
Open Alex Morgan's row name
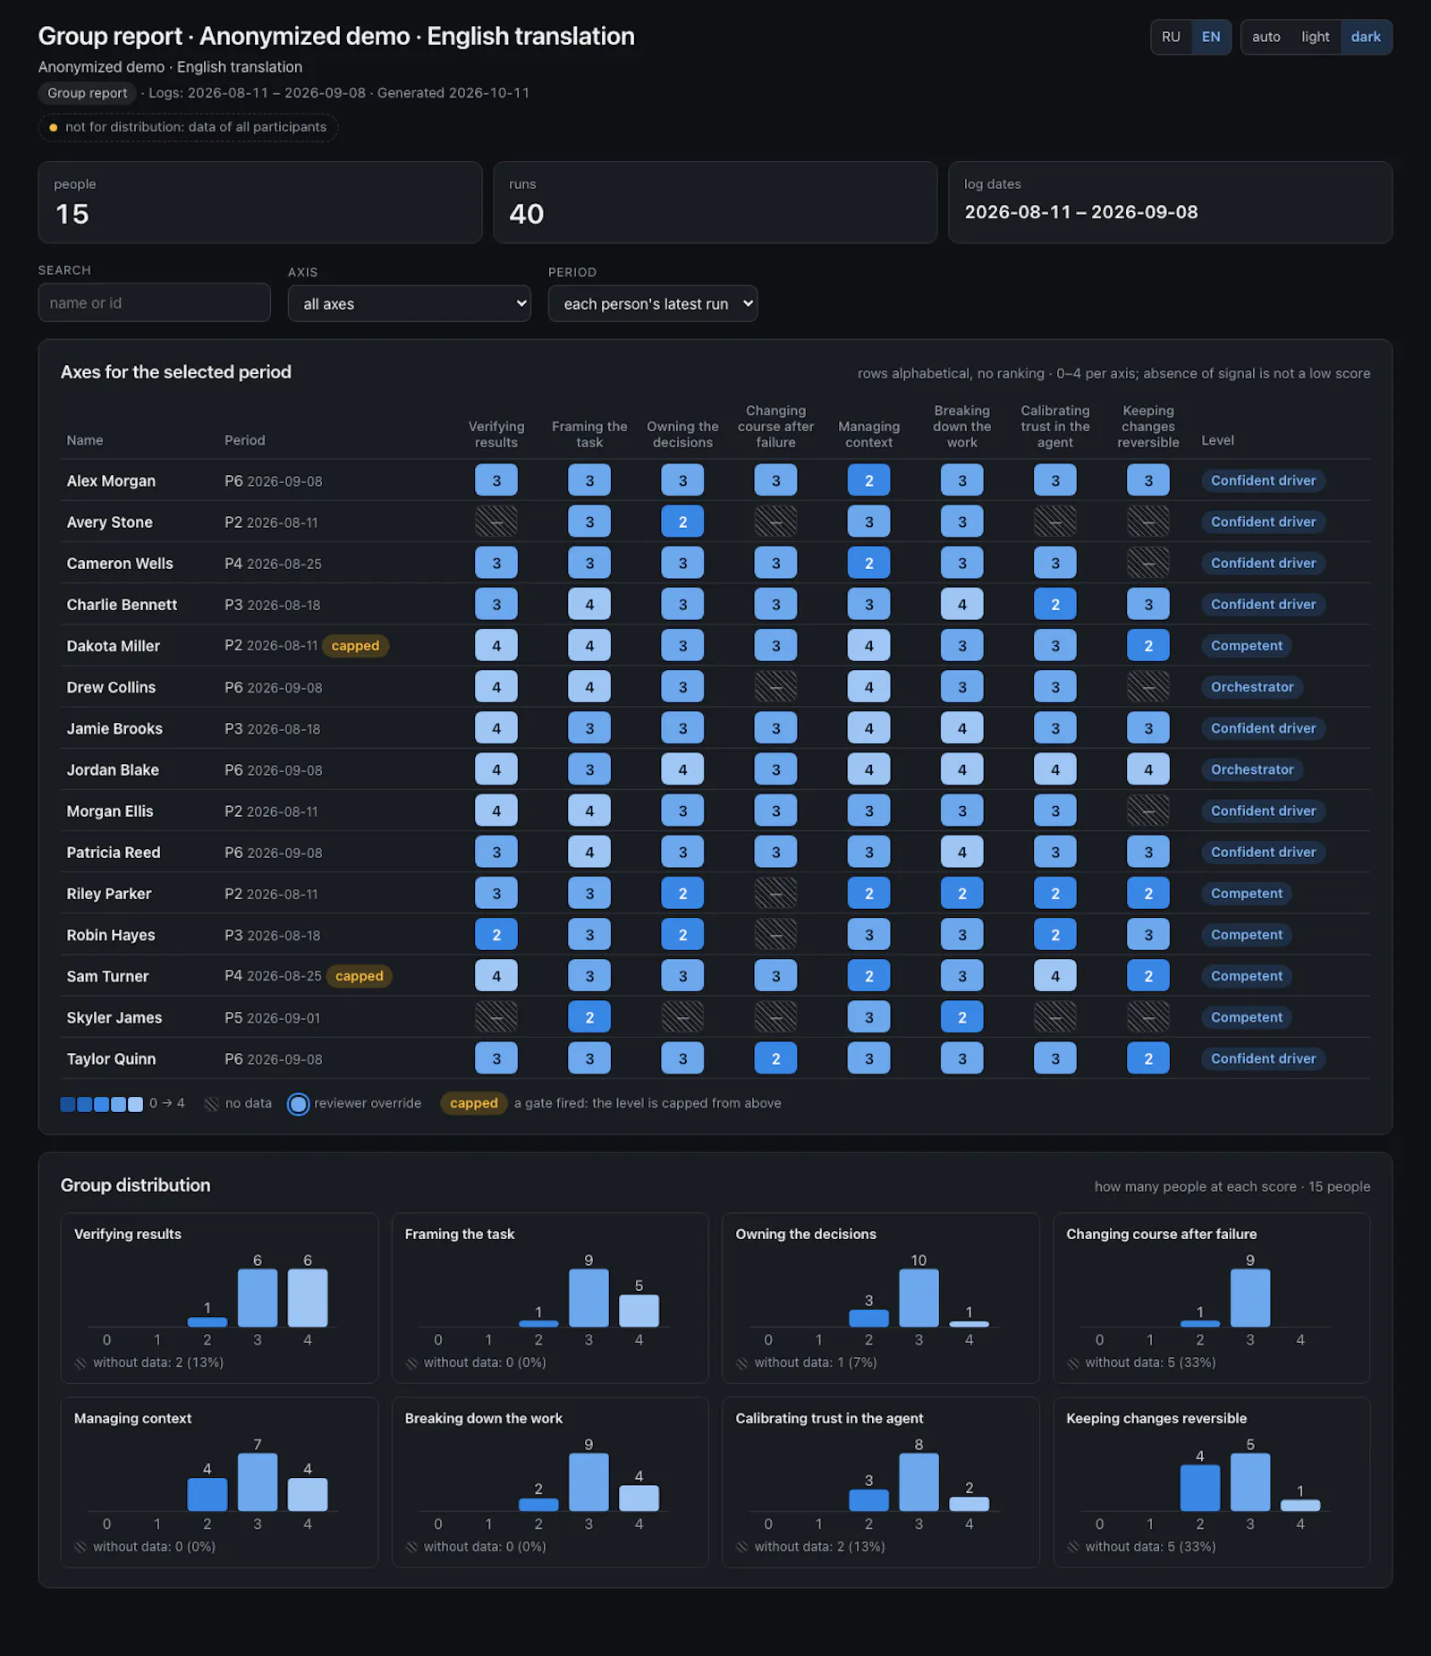[x=111, y=480]
